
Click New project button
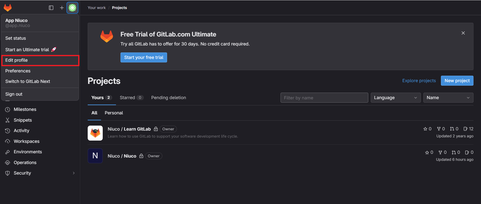coord(457,81)
